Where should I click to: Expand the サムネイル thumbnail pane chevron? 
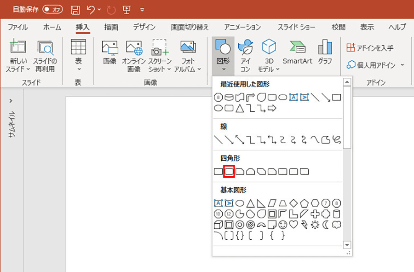coord(11,100)
